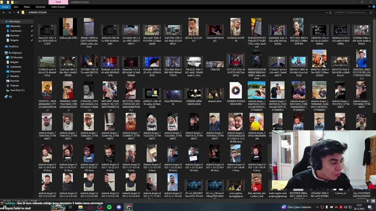This screenshot has width=376, height=211.
Task: Open File Explorer from the taskbar
Action: [80, 207]
